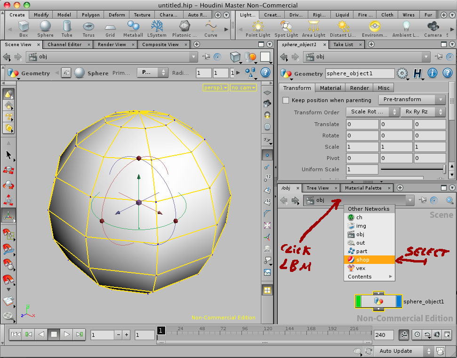The width and height of the screenshot is (457, 358).
Task: Create a Camera from the shelf
Action: click(433, 29)
